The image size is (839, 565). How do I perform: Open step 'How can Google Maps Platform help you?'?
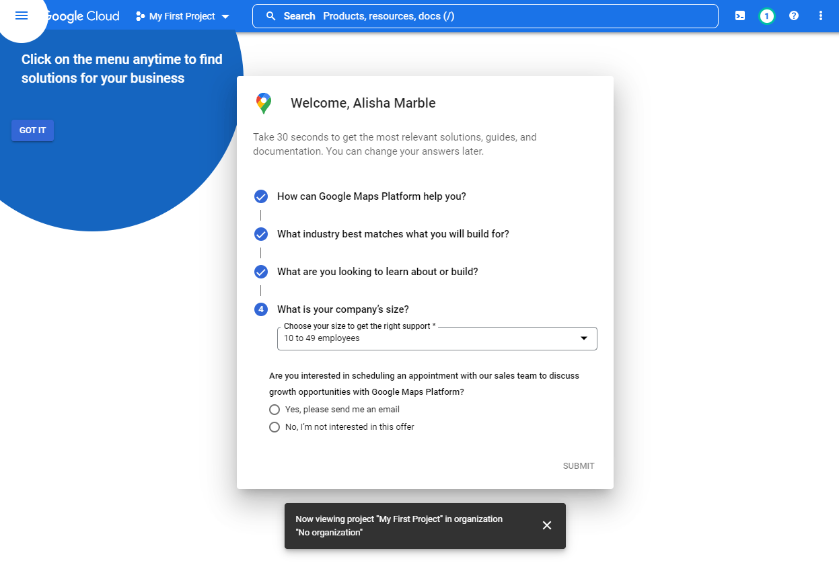click(371, 196)
